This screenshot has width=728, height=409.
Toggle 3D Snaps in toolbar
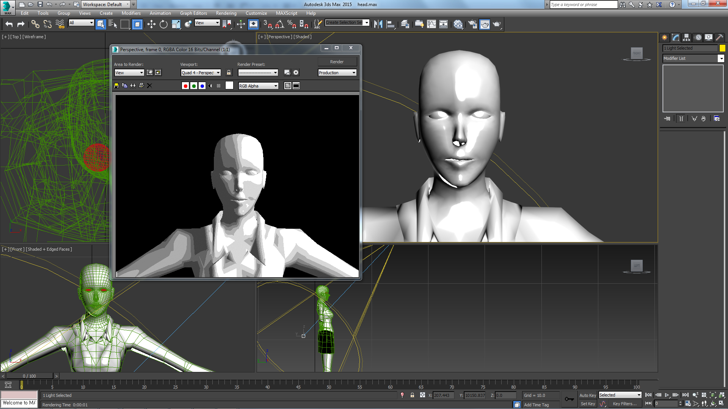pyautogui.click(x=268, y=24)
